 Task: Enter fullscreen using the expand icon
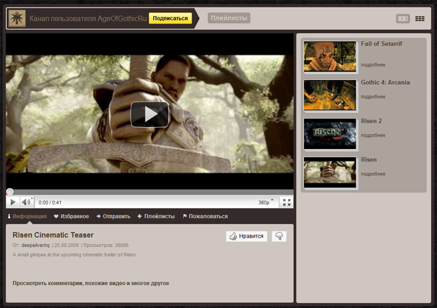[x=287, y=202]
